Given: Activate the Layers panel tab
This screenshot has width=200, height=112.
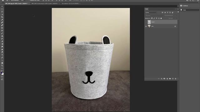Looking at the screenshot, I should click(x=147, y=9).
